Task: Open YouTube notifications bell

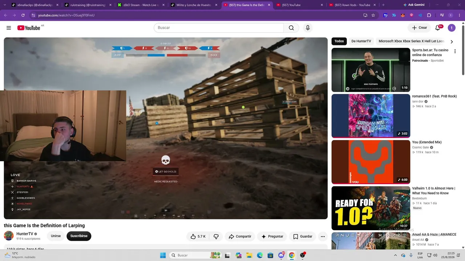Action: 438,28
